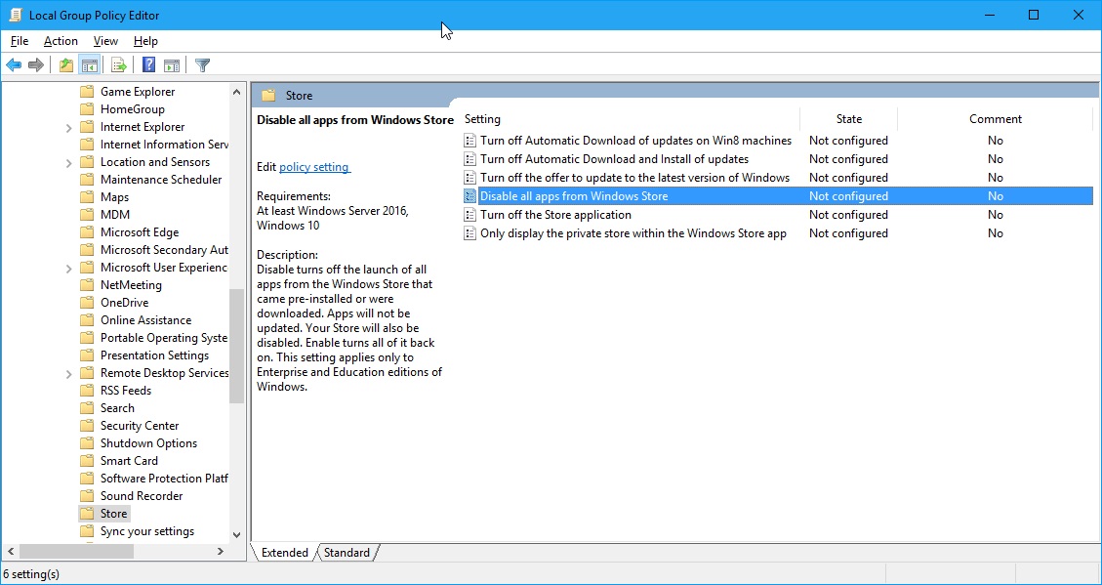Click the Filter funnel toolbar icon
Viewport: 1102px width, 585px height.
(202, 65)
